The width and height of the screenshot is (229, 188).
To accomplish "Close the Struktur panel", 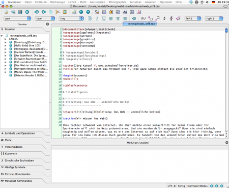I will coord(48,24).
